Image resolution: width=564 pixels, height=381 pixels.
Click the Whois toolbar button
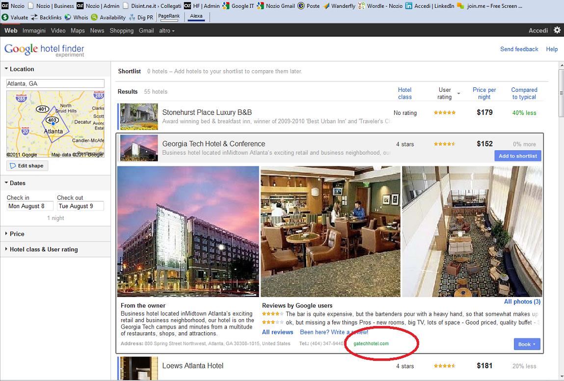[76, 17]
